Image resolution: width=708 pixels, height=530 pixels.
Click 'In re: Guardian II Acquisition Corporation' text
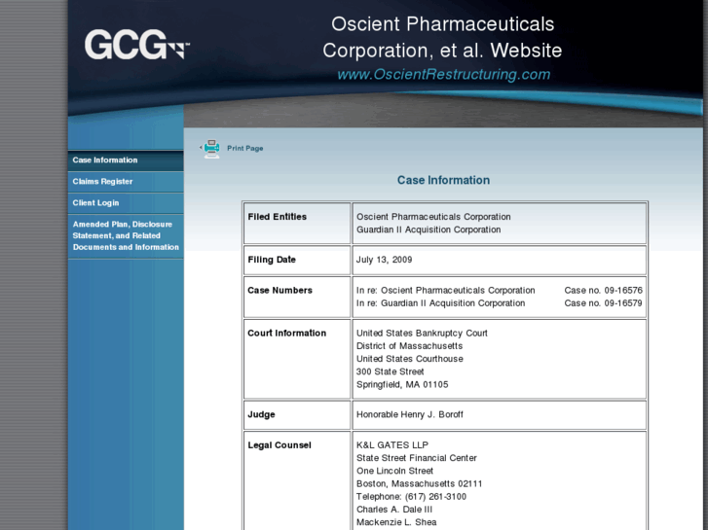[x=441, y=303]
